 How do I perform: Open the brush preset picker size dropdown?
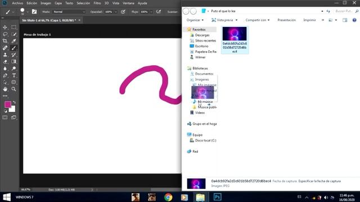pos(28,12)
